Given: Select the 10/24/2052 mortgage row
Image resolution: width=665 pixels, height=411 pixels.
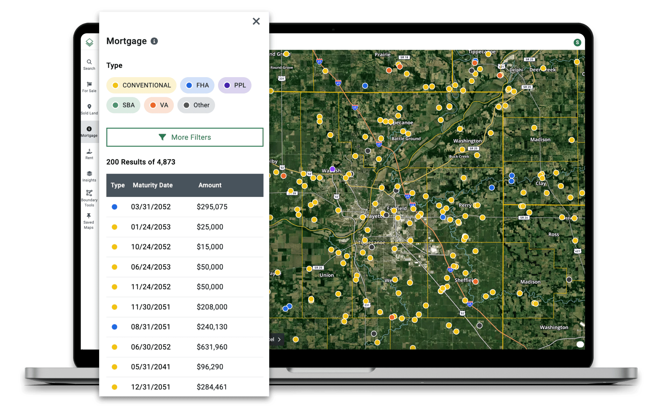Looking at the screenshot, I should coord(185,247).
